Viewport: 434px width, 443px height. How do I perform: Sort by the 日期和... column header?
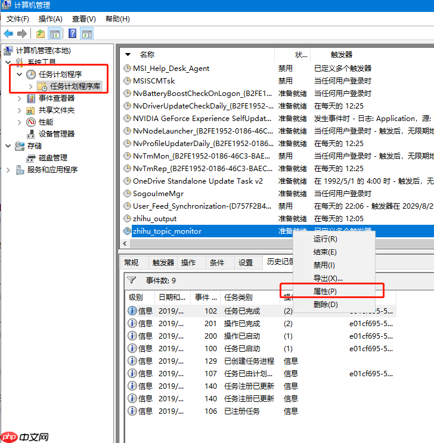[x=173, y=297]
